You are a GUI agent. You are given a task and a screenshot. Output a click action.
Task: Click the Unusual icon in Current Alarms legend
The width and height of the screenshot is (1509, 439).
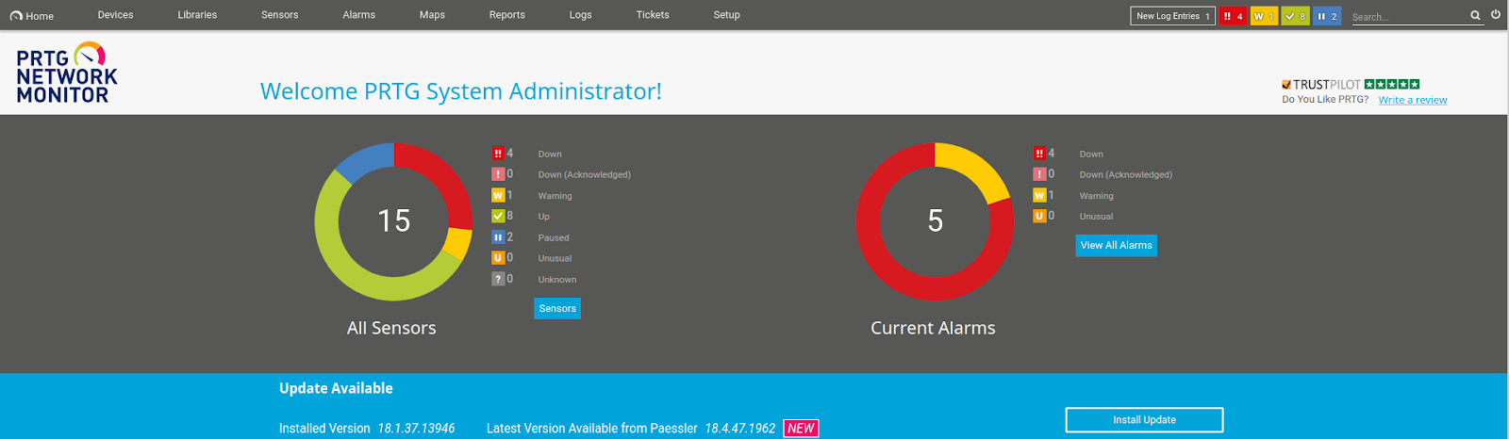(1038, 216)
